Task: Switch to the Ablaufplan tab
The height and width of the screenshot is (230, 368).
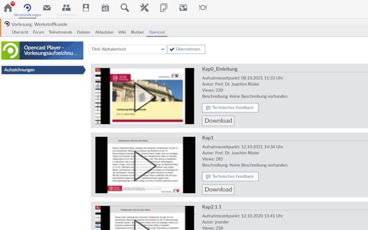Action: click(x=104, y=32)
